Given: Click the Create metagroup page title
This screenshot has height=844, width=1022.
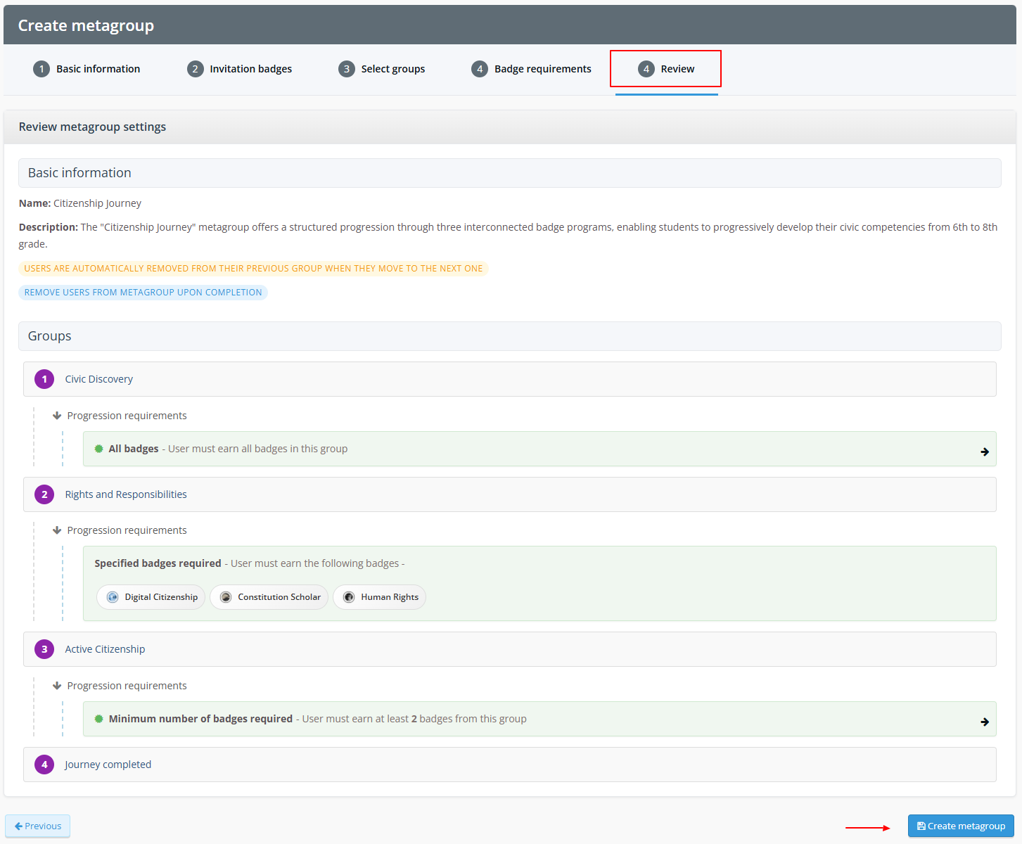Looking at the screenshot, I should [86, 25].
